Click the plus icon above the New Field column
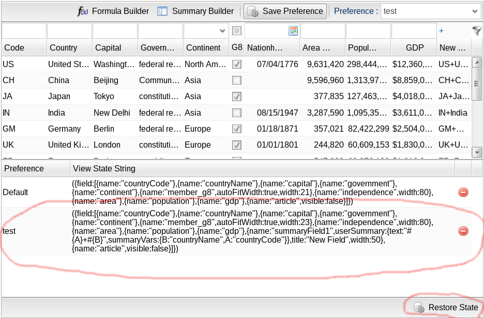 [441, 31]
